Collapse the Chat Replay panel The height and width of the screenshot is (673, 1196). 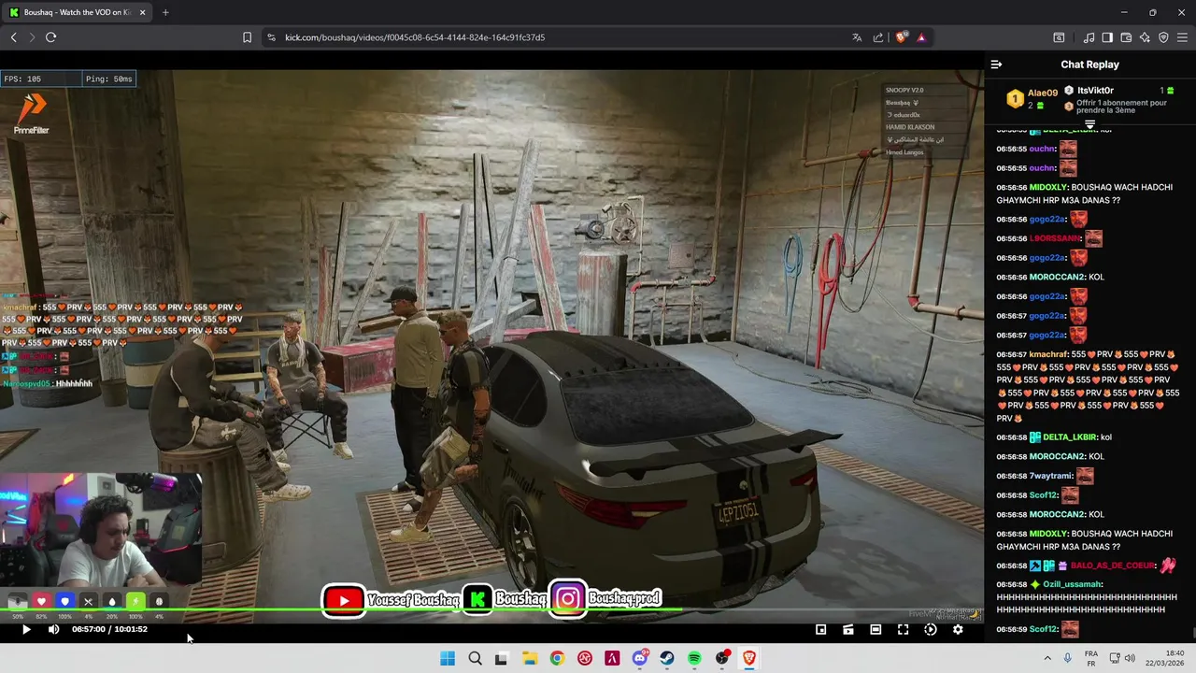[x=996, y=64]
